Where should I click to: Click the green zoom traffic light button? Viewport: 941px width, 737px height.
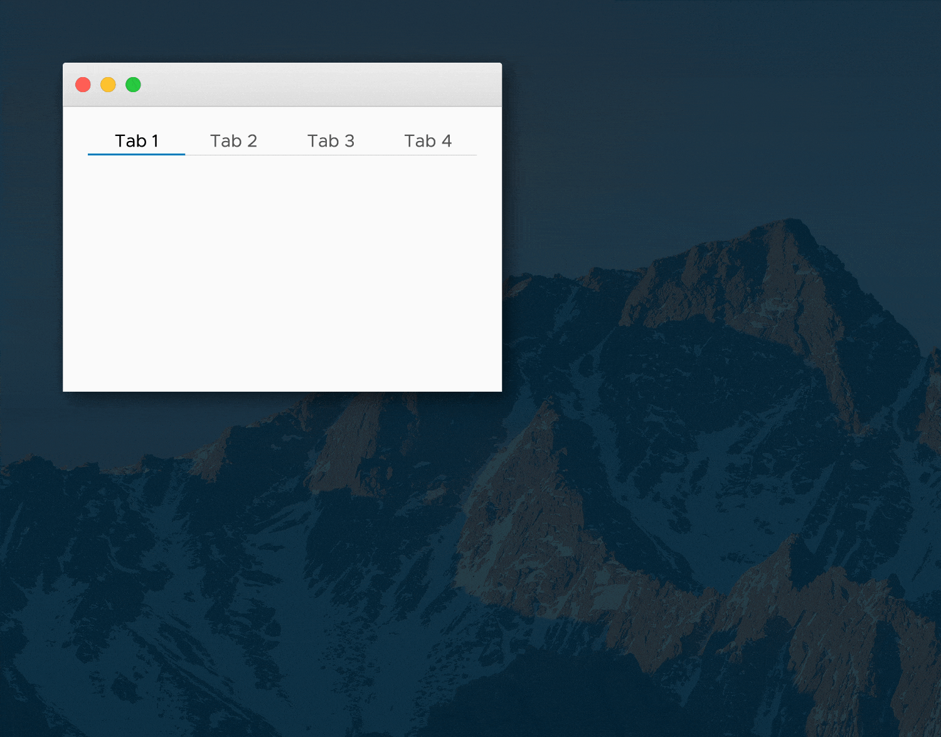[x=133, y=84]
